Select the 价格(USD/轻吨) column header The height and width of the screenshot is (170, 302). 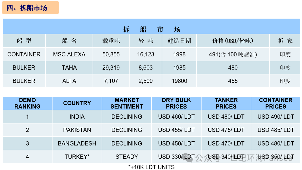233,41
